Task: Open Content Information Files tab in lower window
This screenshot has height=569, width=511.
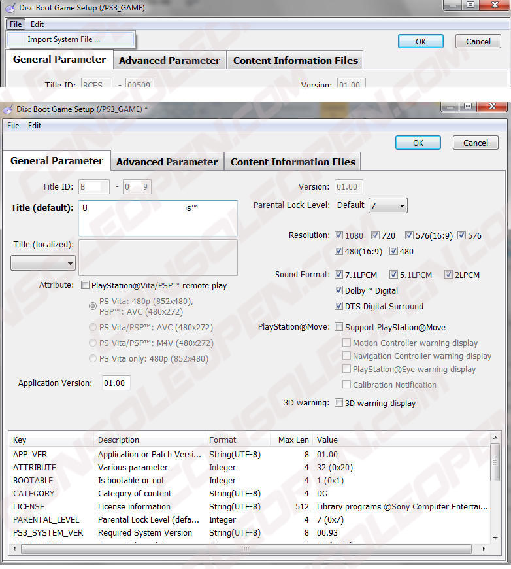Action: tap(293, 162)
